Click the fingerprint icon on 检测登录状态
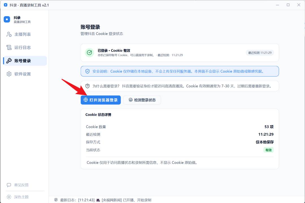Viewport: 305px width, 203px height. pos(130,100)
